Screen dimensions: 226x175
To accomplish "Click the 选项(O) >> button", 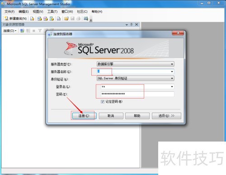I will [166, 116].
